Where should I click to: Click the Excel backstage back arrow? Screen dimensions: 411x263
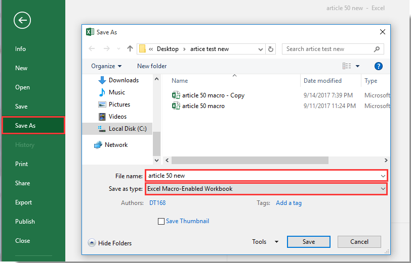click(x=22, y=21)
